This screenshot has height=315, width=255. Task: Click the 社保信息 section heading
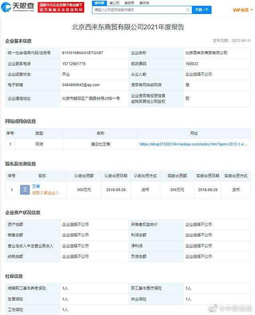[x=14, y=276]
